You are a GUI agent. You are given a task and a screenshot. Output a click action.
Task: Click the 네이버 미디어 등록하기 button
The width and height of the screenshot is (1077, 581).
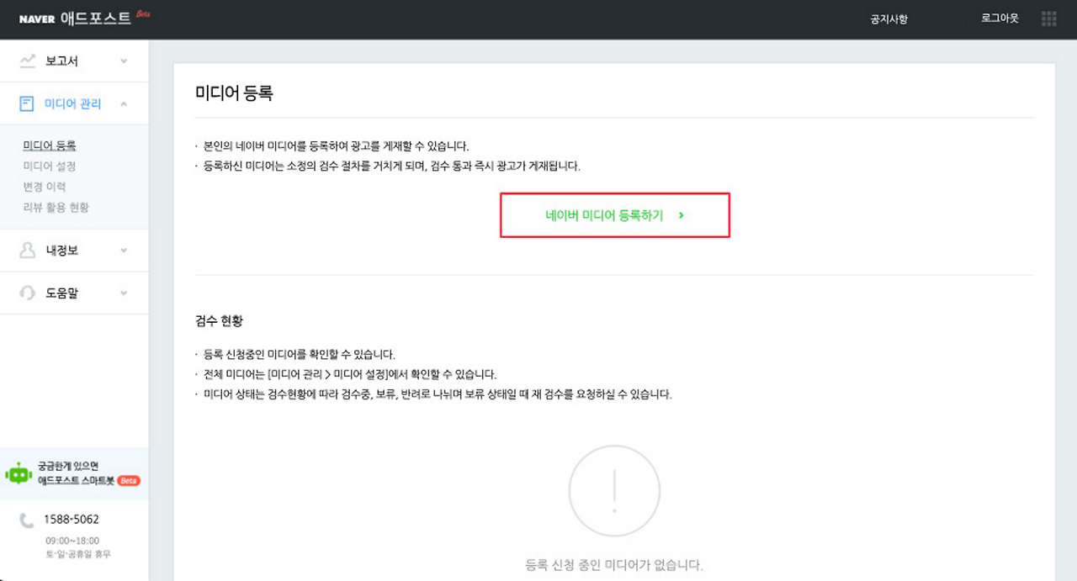point(614,216)
